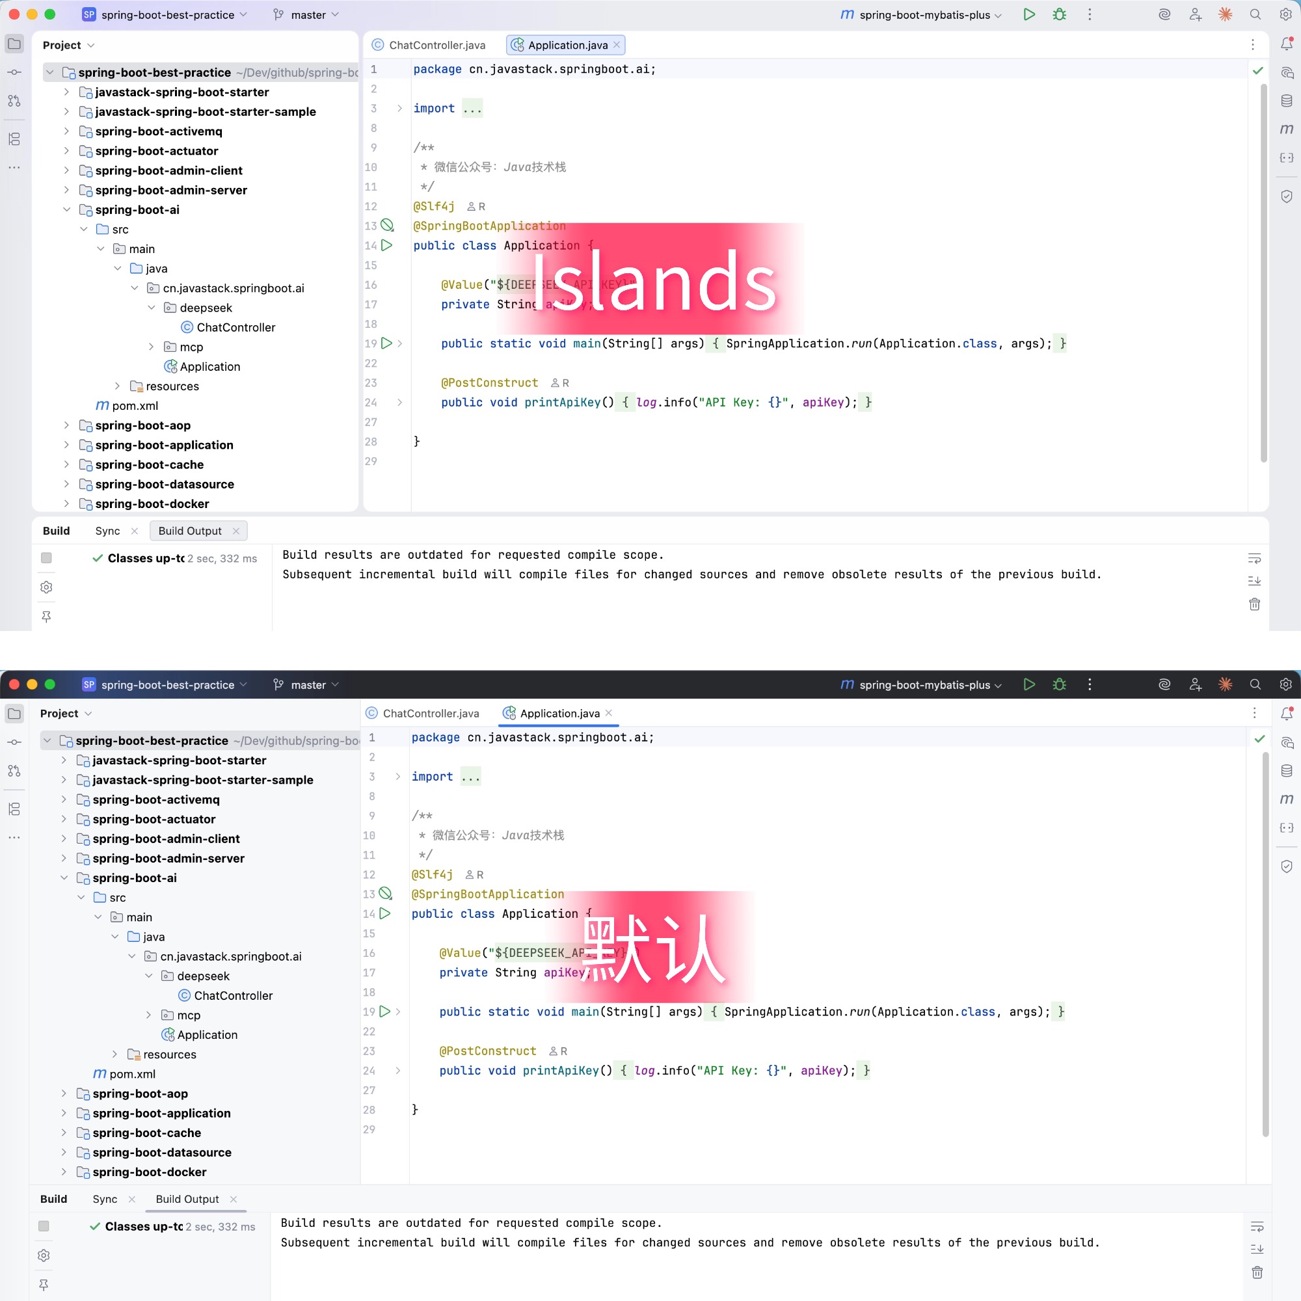Viewport: 1301px width, 1301px height.
Task: Toggle pin tab icon in Build panel of the dark-titlebar window
Action: 44,1285
